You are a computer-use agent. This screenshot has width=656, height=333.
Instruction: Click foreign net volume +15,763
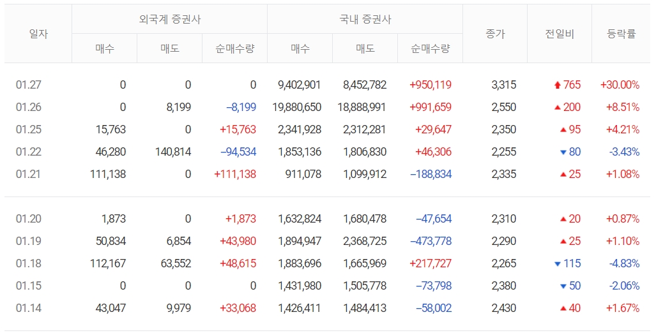click(x=238, y=129)
